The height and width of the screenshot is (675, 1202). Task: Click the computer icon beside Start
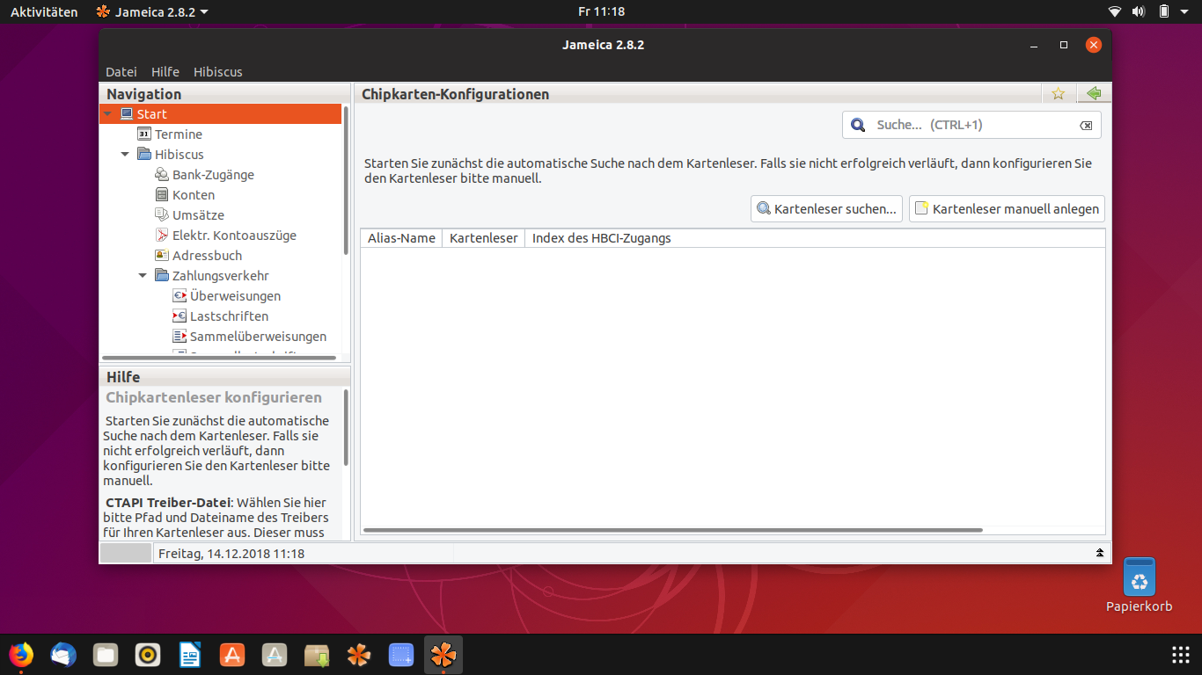pyautogui.click(x=127, y=114)
